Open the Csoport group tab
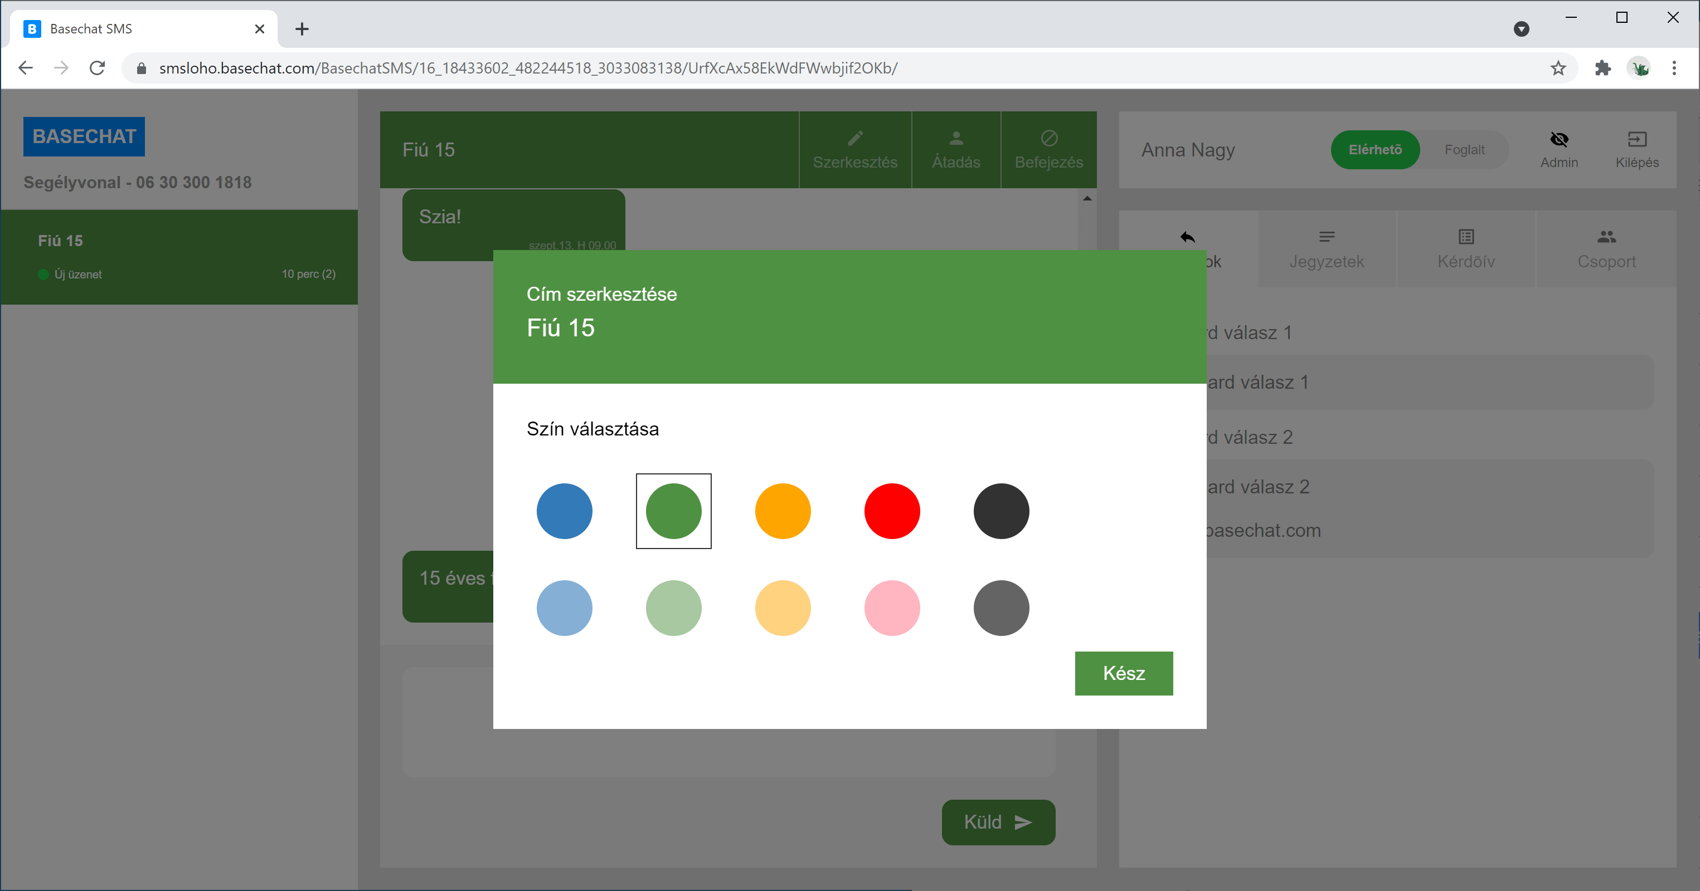1700x891 pixels. [1606, 248]
